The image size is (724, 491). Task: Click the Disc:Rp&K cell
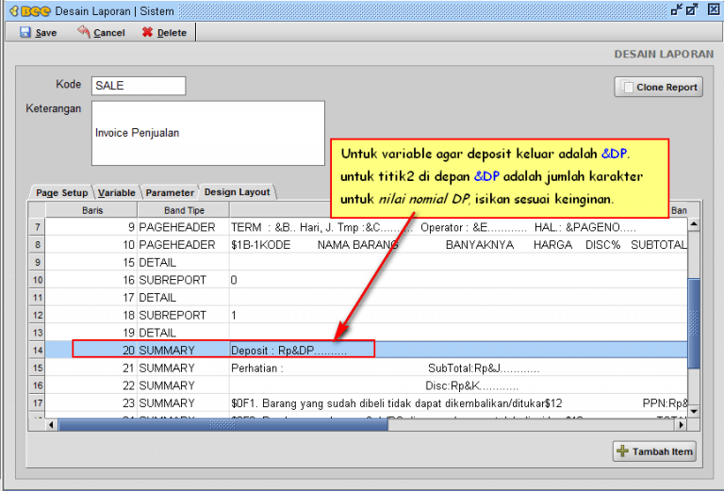pos(458,385)
